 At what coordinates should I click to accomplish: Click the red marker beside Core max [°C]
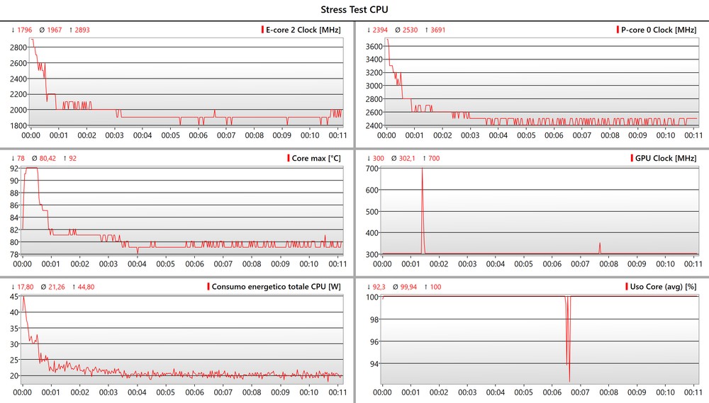tap(289, 158)
